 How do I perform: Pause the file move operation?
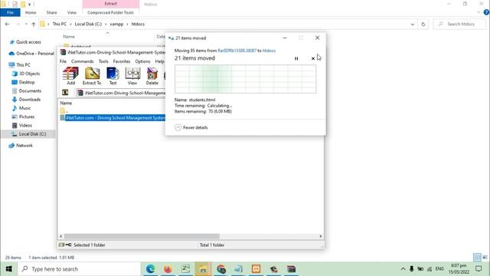click(x=296, y=58)
